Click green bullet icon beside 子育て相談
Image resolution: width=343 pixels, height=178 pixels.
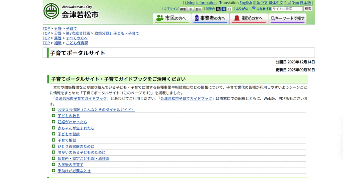[54, 140]
